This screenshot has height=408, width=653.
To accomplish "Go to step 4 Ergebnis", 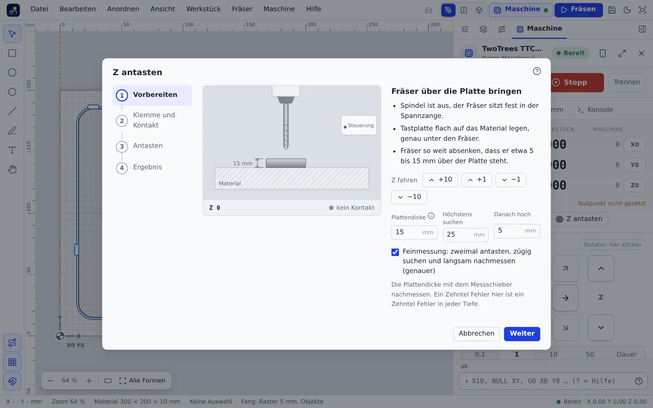I will click(152, 168).
